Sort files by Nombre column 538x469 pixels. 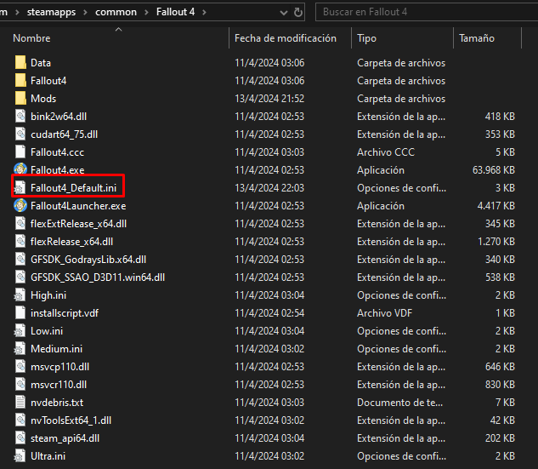click(31, 38)
